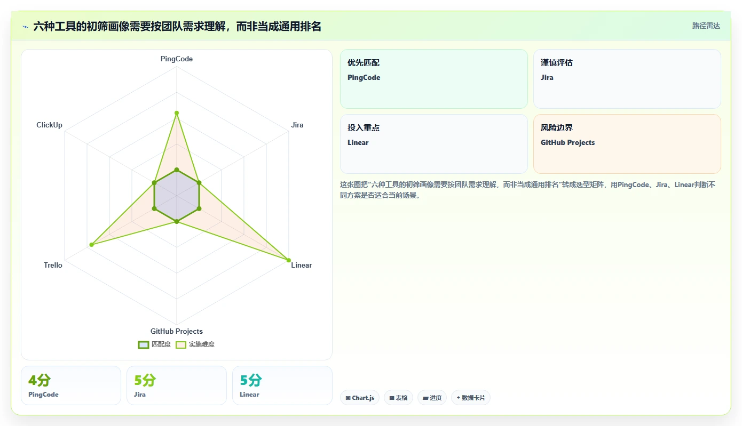Select the Chart.js tag chip
Screen dimensions: 742x426
(360, 398)
